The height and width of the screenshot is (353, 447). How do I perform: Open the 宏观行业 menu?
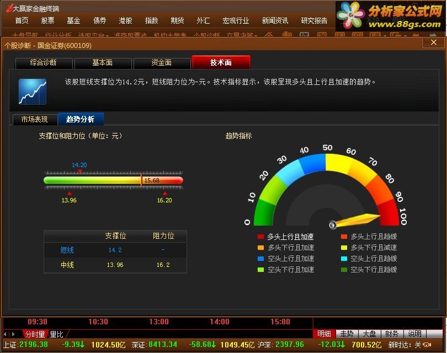pos(236,20)
